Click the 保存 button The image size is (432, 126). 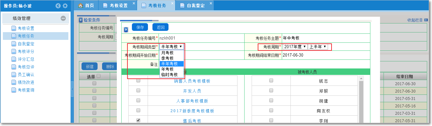click(140, 27)
